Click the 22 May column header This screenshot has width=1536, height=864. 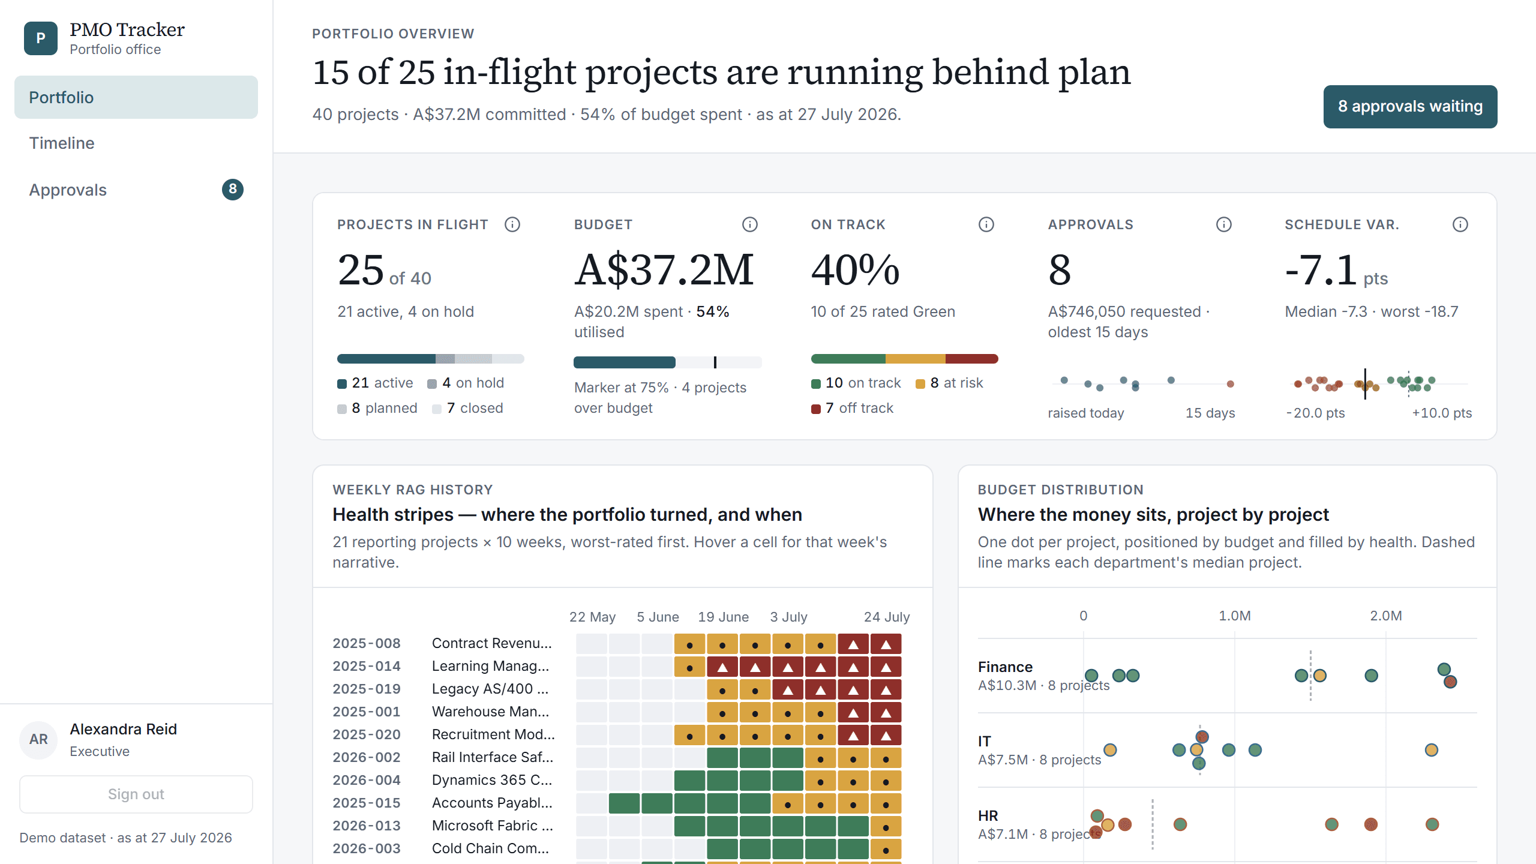tap(592, 617)
